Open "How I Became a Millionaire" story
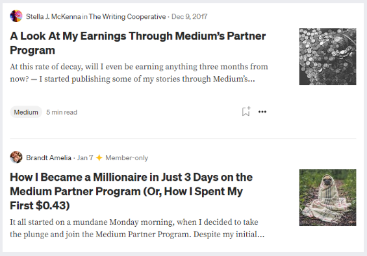The image size is (367, 256). pos(131,191)
